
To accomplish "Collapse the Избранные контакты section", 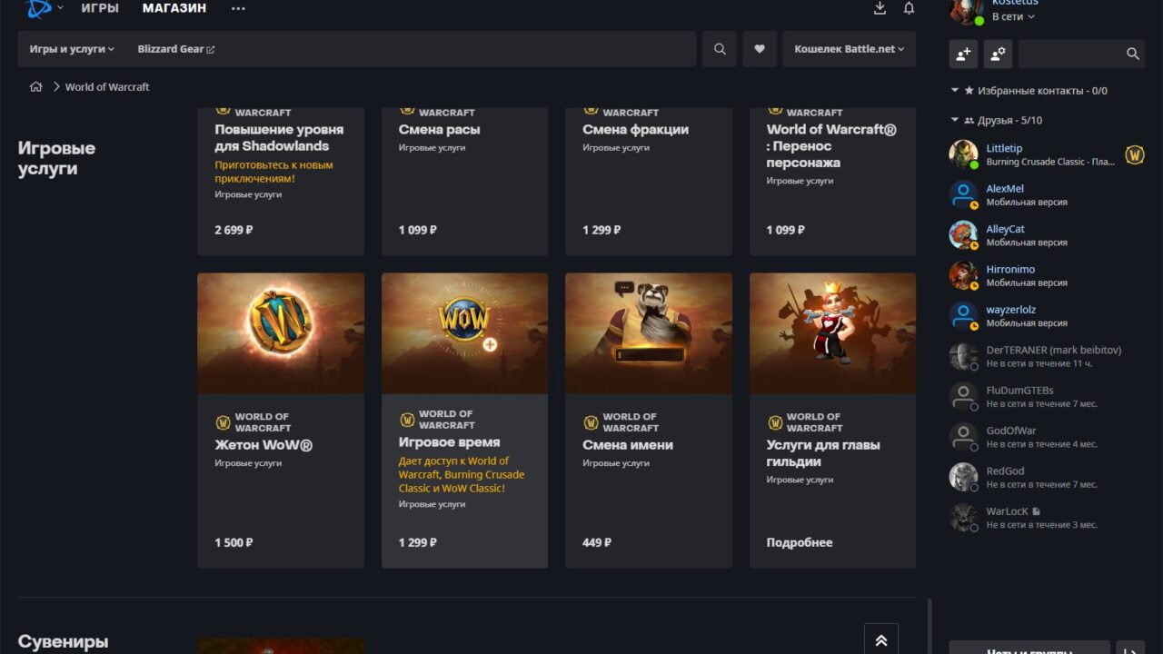I will 955,91.
